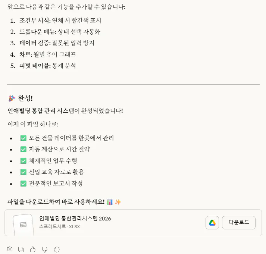Click the 다운로드 button
Viewport: 266px width, 254px height.
point(238,223)
